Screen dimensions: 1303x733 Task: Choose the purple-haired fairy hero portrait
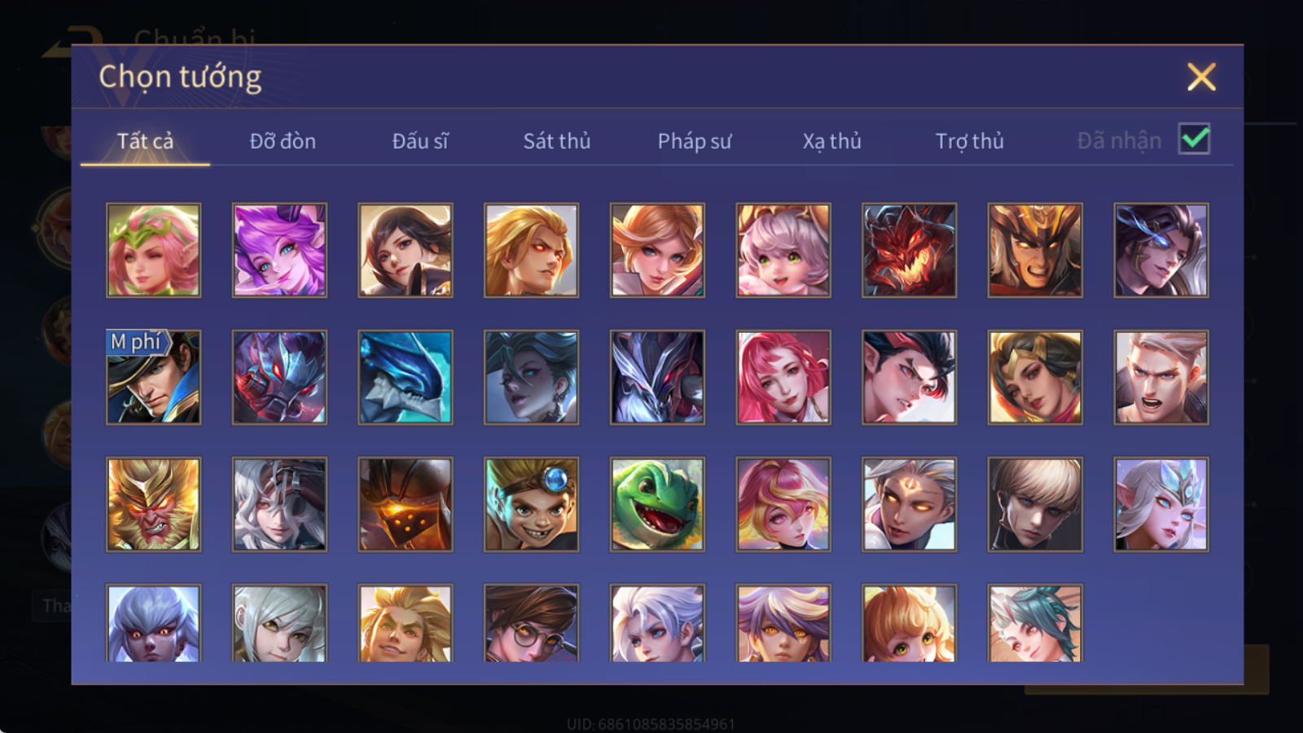(279, 250)
